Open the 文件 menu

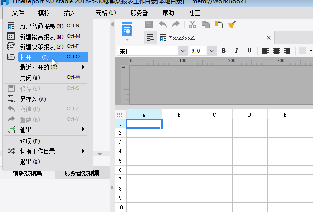click(x=18, y=13)
